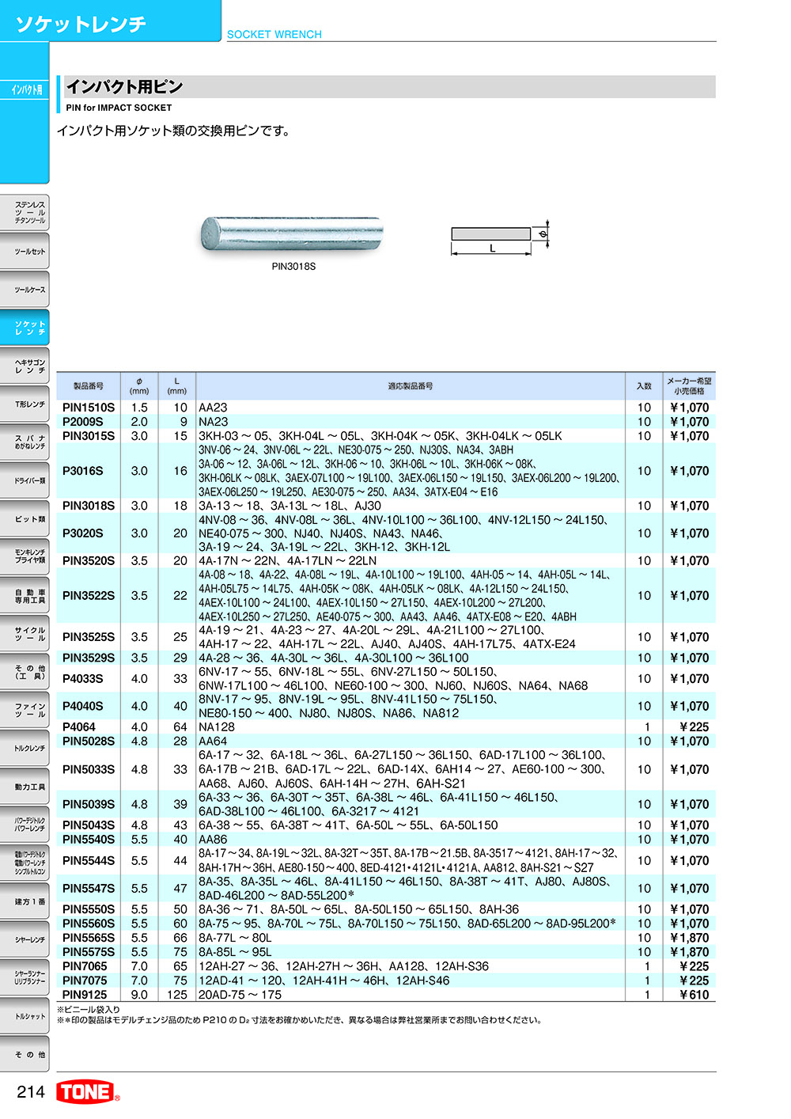
Task: Select the 建方1番 side tab
Action: coord(25,901)
